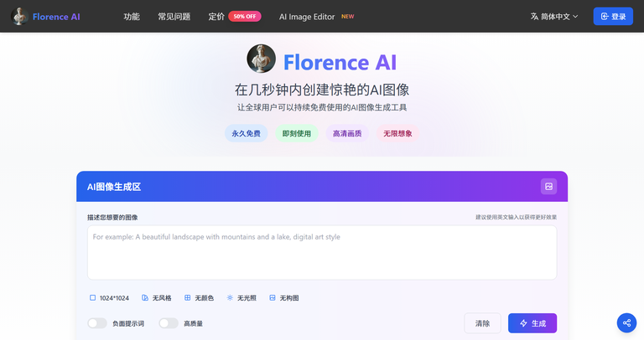Open the 无构图 composition selector
The height and width of the screenshot is (340, 644).
pyautogui.click(x=284, y=297)
